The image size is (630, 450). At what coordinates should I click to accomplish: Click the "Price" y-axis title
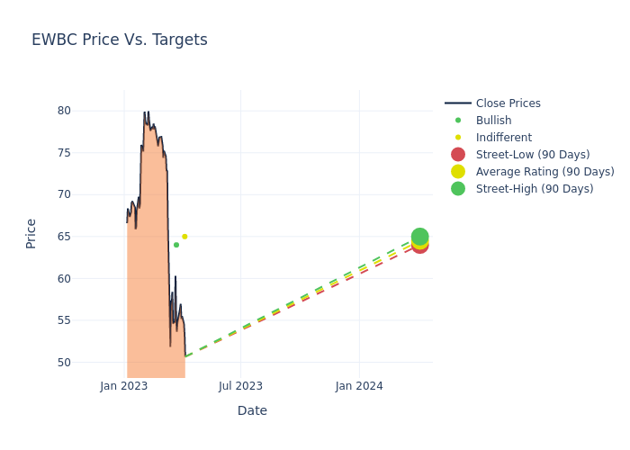[x=31, y=233]
